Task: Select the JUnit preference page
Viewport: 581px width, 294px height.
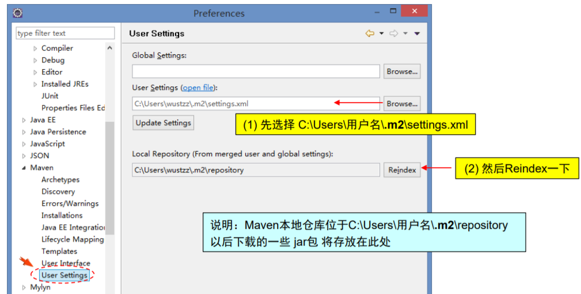Action: 50,96
